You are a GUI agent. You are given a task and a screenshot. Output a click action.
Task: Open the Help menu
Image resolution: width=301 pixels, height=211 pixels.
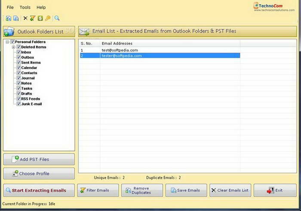click(41, 7)
